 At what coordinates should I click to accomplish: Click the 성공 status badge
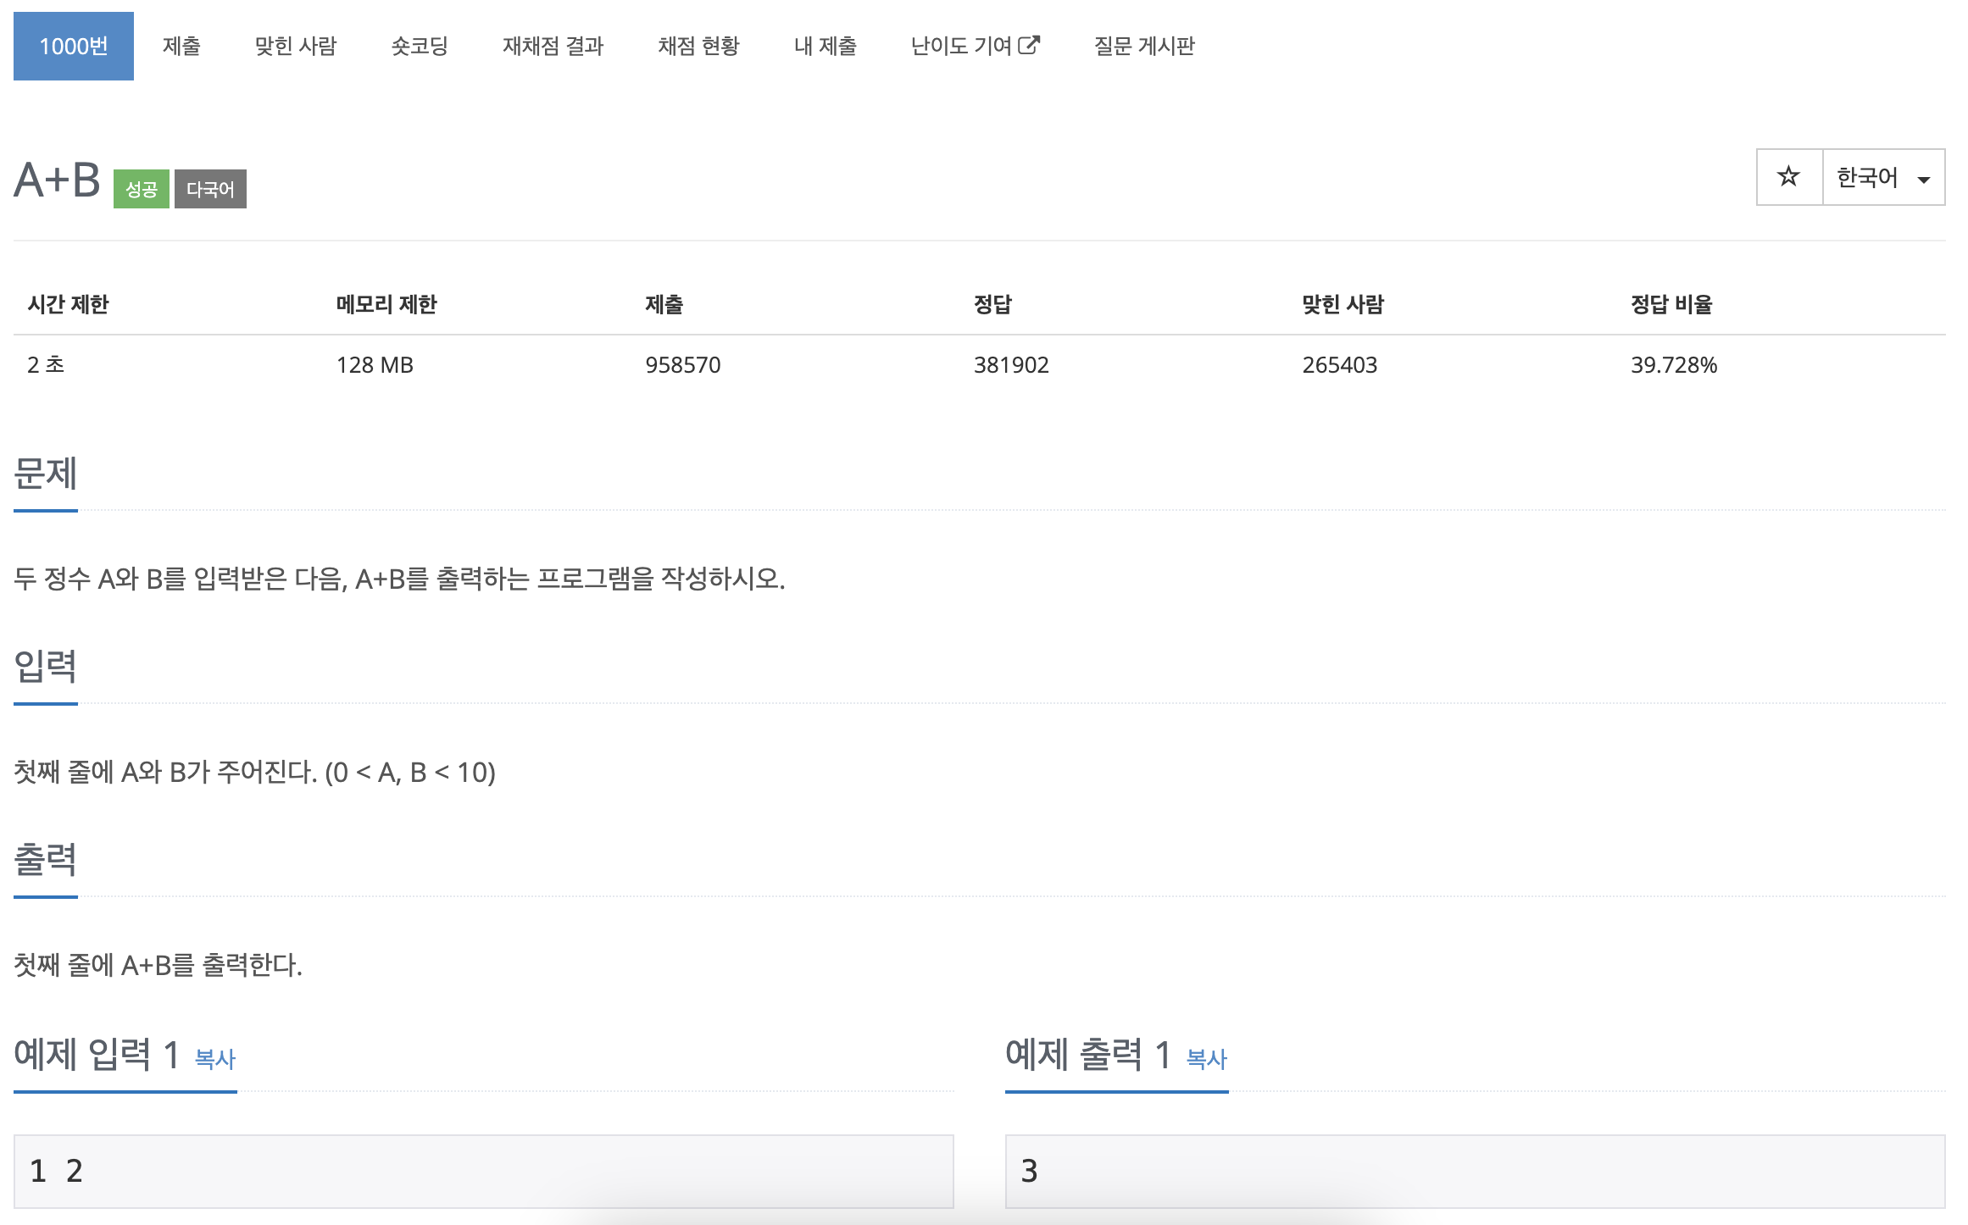coord(141,188)
